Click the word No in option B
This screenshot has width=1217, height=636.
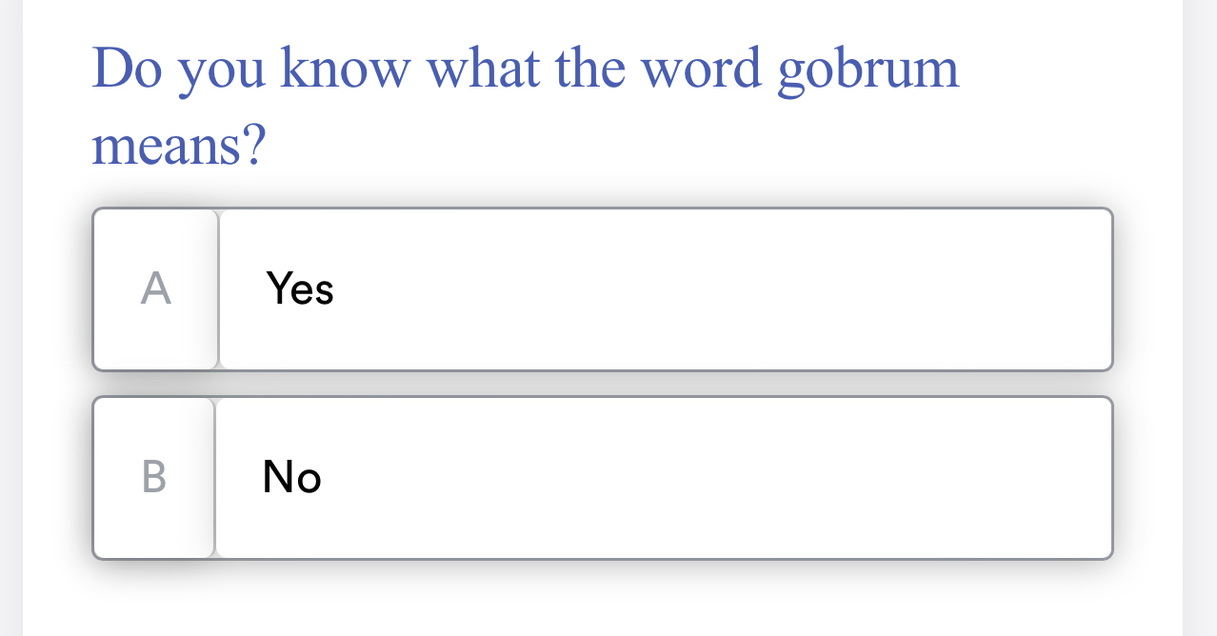tap(290, 478)
